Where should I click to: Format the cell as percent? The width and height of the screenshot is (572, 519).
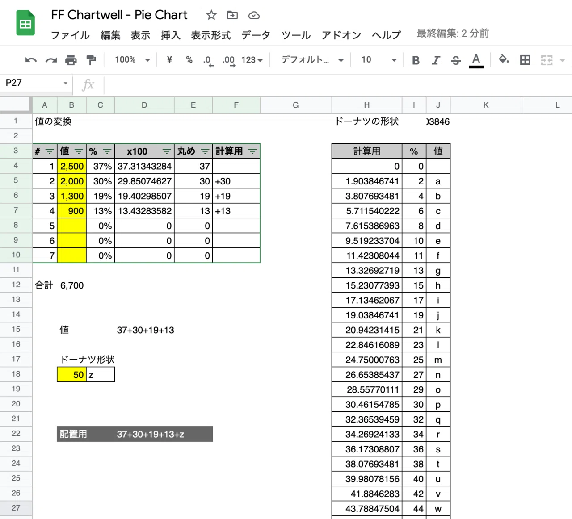click(189, 59)
